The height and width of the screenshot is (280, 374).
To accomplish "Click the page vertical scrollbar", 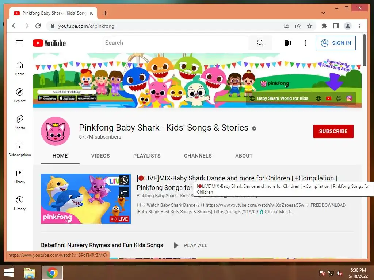I will coord(364,50).
